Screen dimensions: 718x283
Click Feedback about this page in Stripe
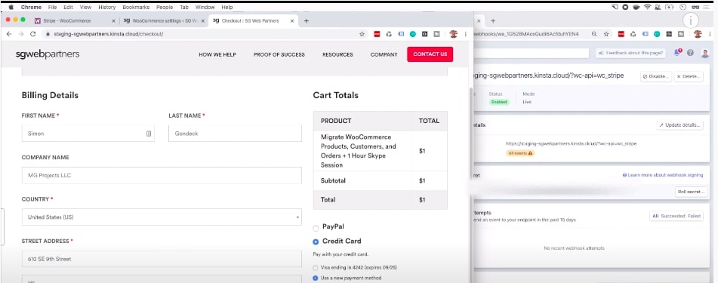(x=630, y=53)
